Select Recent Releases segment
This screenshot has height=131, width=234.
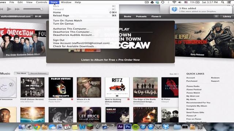38,74
